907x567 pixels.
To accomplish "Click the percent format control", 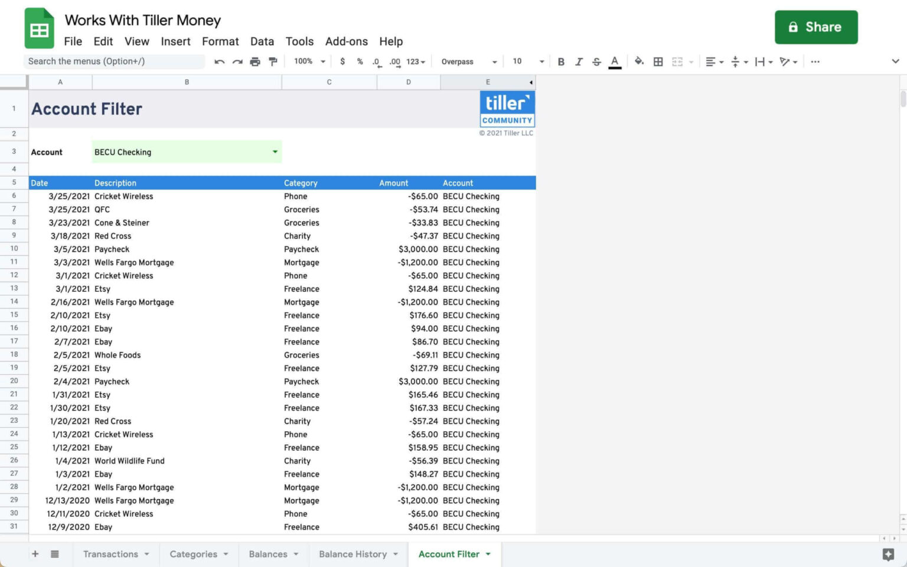I will (360, 61).
